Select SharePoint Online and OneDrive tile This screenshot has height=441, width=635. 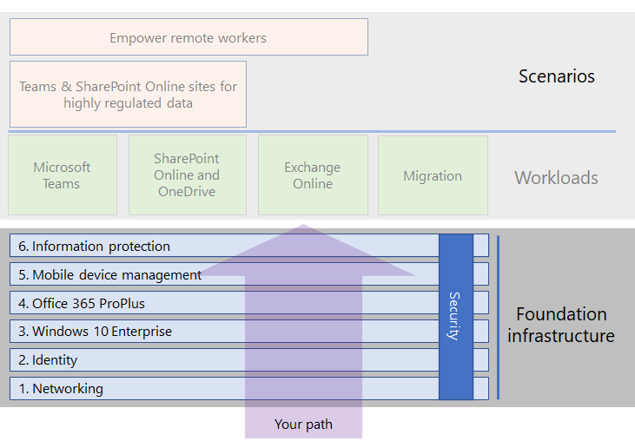188,174
